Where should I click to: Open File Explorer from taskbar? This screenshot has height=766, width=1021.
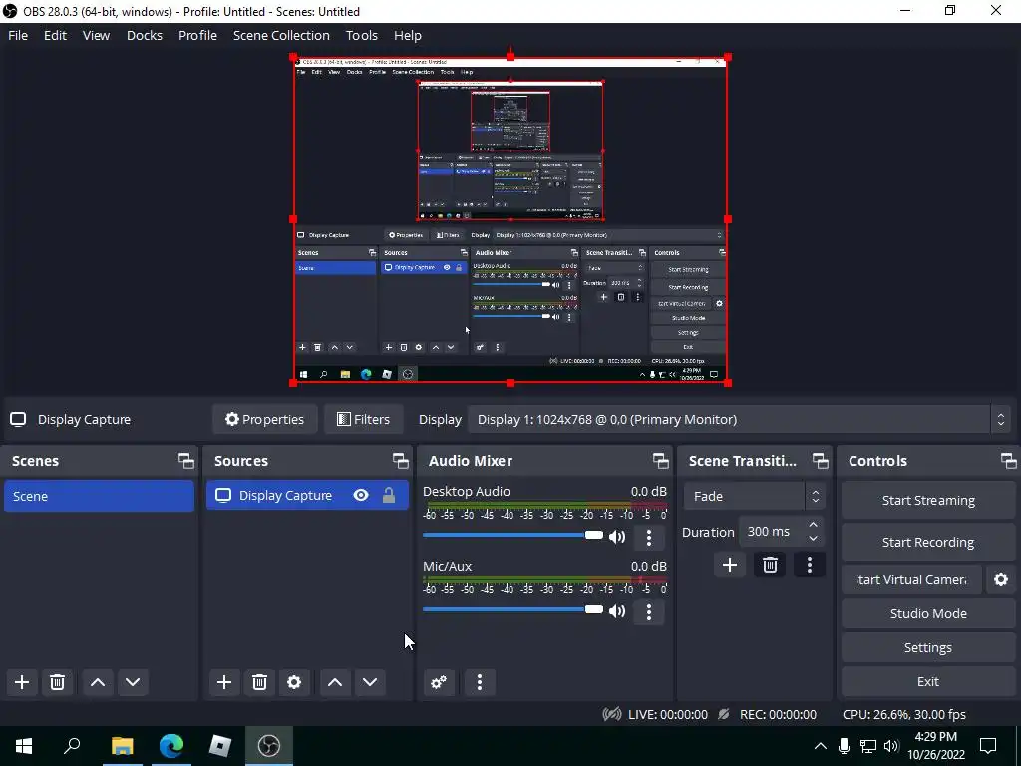(x=122, y=746)
